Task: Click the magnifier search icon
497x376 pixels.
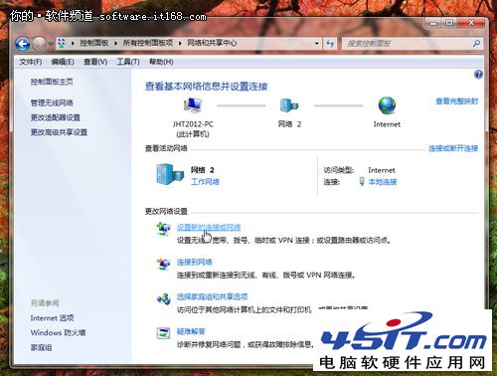Action: (476, 43)
